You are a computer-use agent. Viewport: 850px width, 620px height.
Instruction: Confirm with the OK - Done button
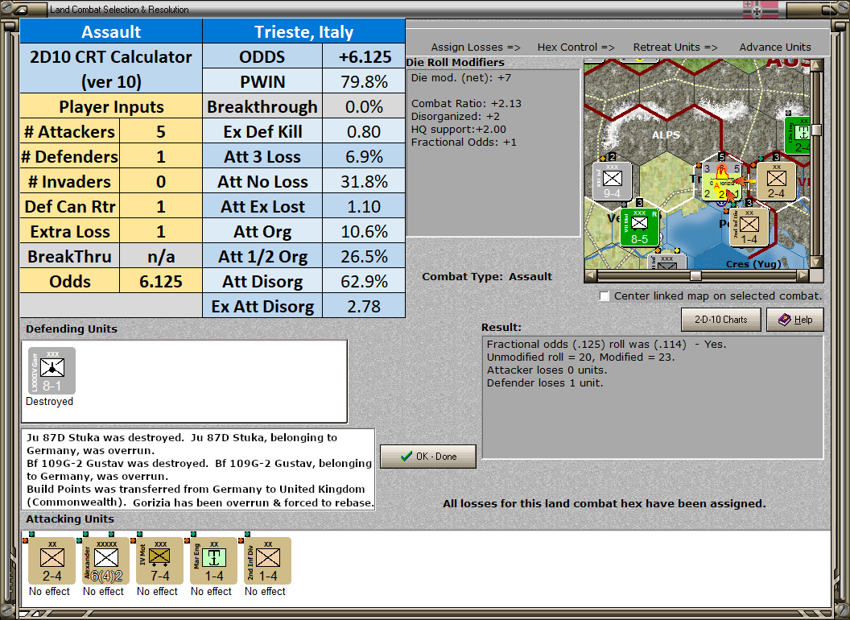point(428,457)
